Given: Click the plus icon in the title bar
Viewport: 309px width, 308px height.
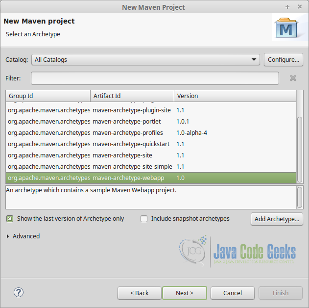Looking at the screenshot, I should click(287, 7).
